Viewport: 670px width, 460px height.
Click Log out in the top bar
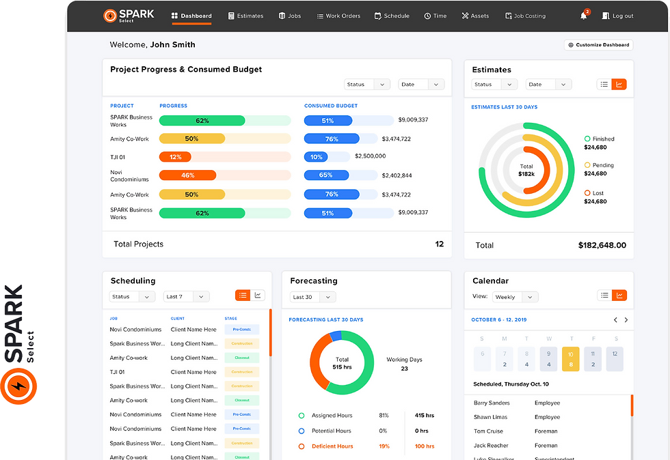point(617,16)
